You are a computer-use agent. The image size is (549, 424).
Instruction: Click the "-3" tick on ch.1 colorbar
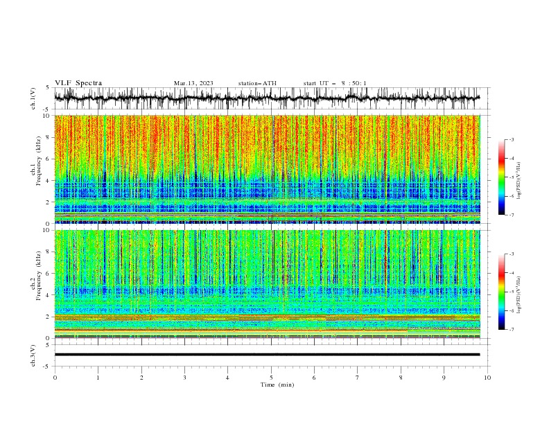click(x=511, y=139)
